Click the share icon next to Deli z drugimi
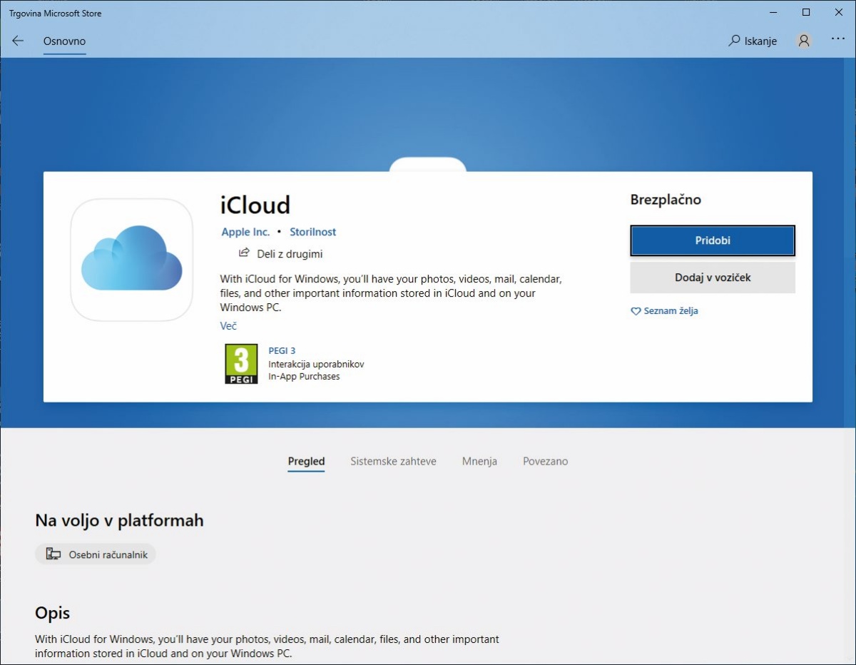The width and height of the screenshot is (856, 665). tap(244, 253)
